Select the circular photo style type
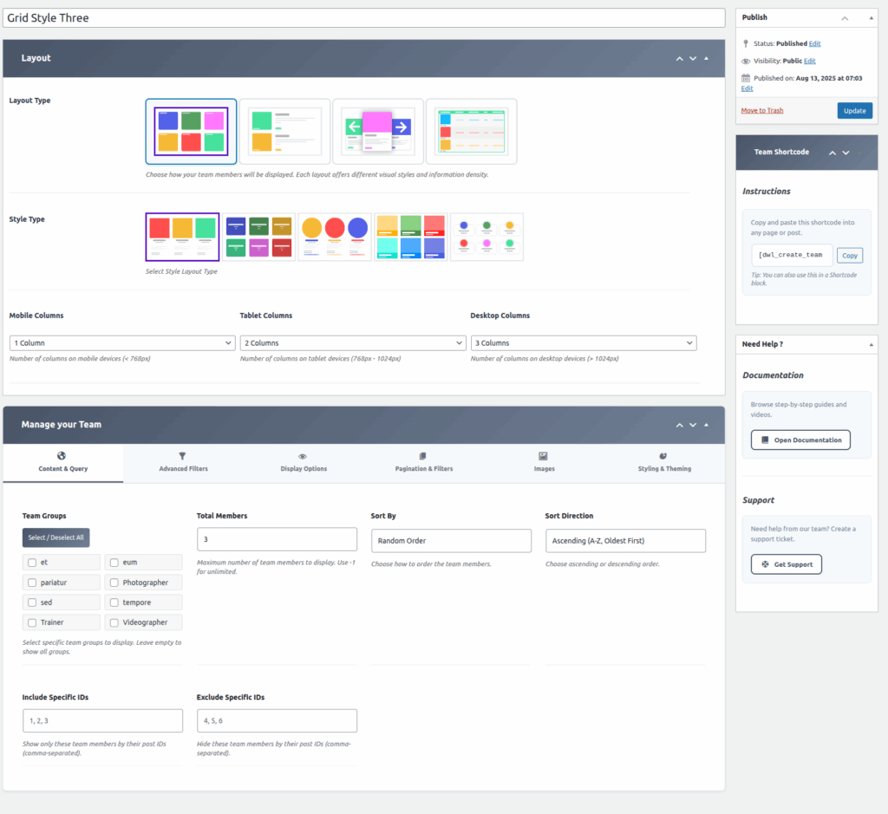This screenshot has height=814, width=888. [x=335, y=237]
